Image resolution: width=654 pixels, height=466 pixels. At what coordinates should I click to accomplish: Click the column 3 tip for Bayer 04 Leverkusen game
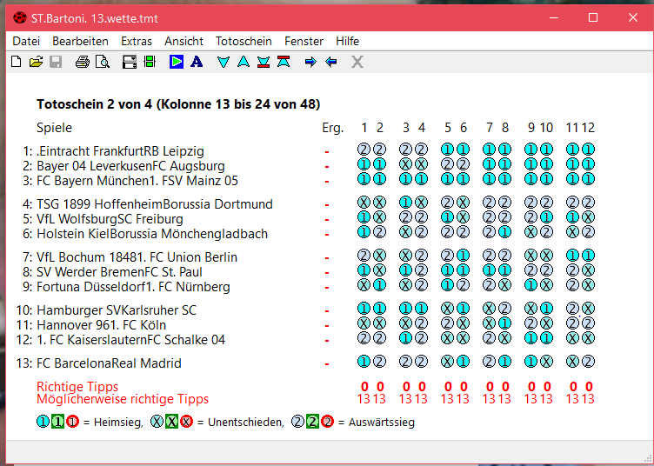[x=405, y=164]
